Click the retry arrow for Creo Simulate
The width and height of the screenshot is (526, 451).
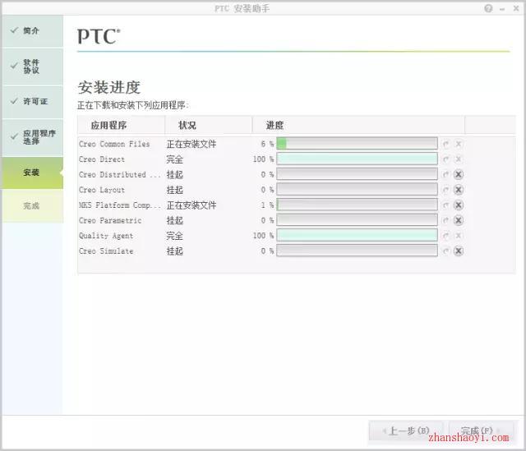pyautogui.click(x=445, y=251)
